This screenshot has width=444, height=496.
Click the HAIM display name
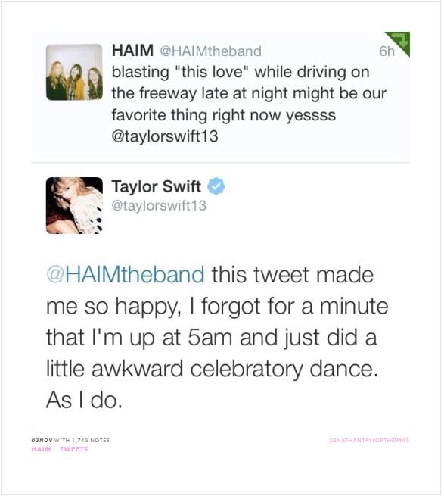point(132,50)
